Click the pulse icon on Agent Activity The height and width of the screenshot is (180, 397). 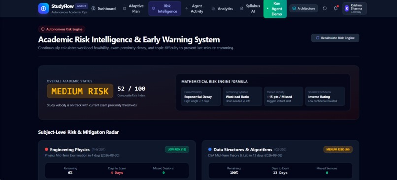point(187,8)
